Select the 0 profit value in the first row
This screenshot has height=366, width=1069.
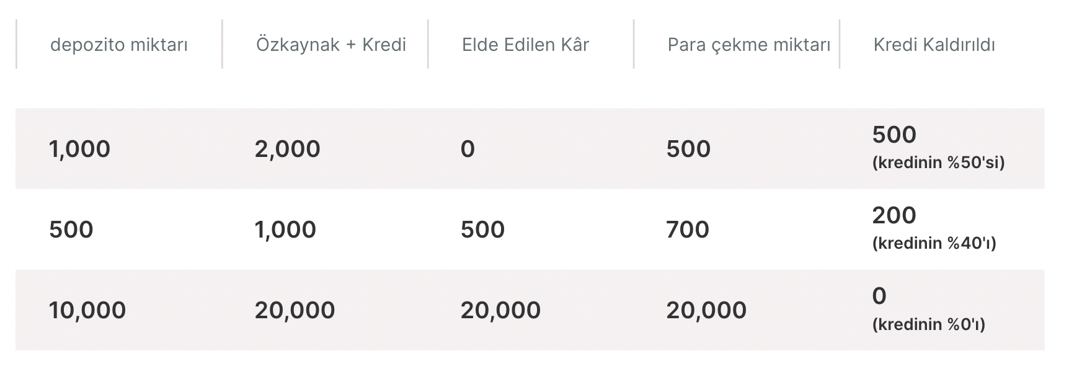click(468, 149)
